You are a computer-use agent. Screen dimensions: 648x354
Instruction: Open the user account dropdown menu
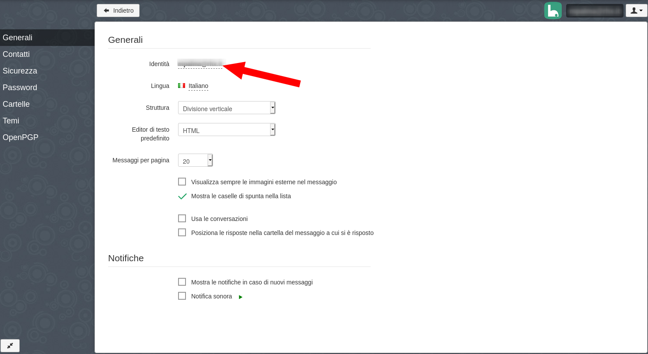tap(637, 11)
